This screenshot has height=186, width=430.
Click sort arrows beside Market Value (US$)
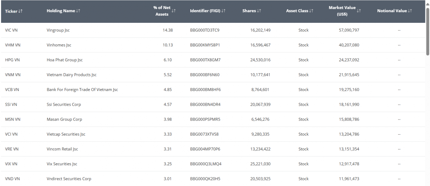tap(359, 11)
